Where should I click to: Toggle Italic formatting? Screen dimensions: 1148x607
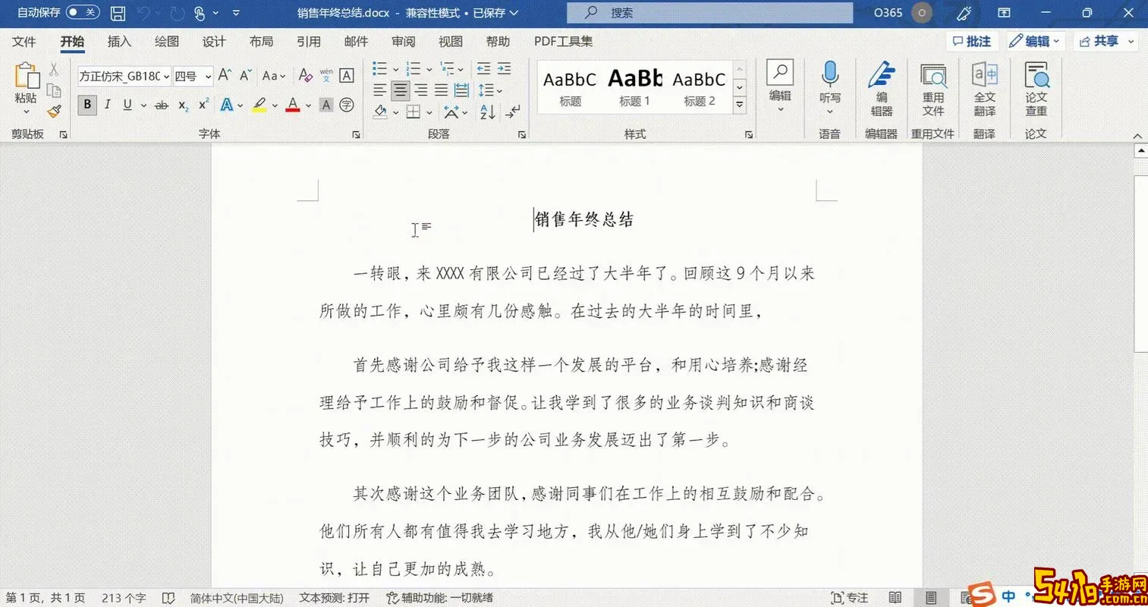tap(108, 105)
